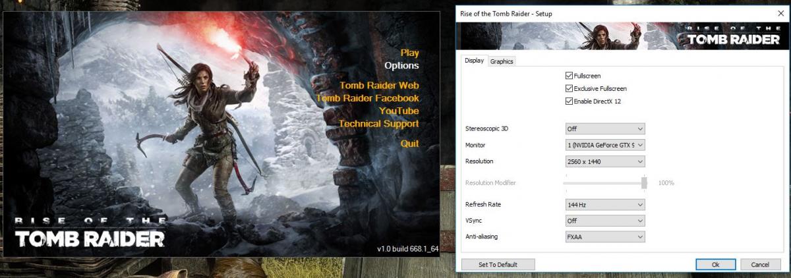Click Play in the launcher menu
The height and width of the screenshot is (278, 791).
coord(409,53)
